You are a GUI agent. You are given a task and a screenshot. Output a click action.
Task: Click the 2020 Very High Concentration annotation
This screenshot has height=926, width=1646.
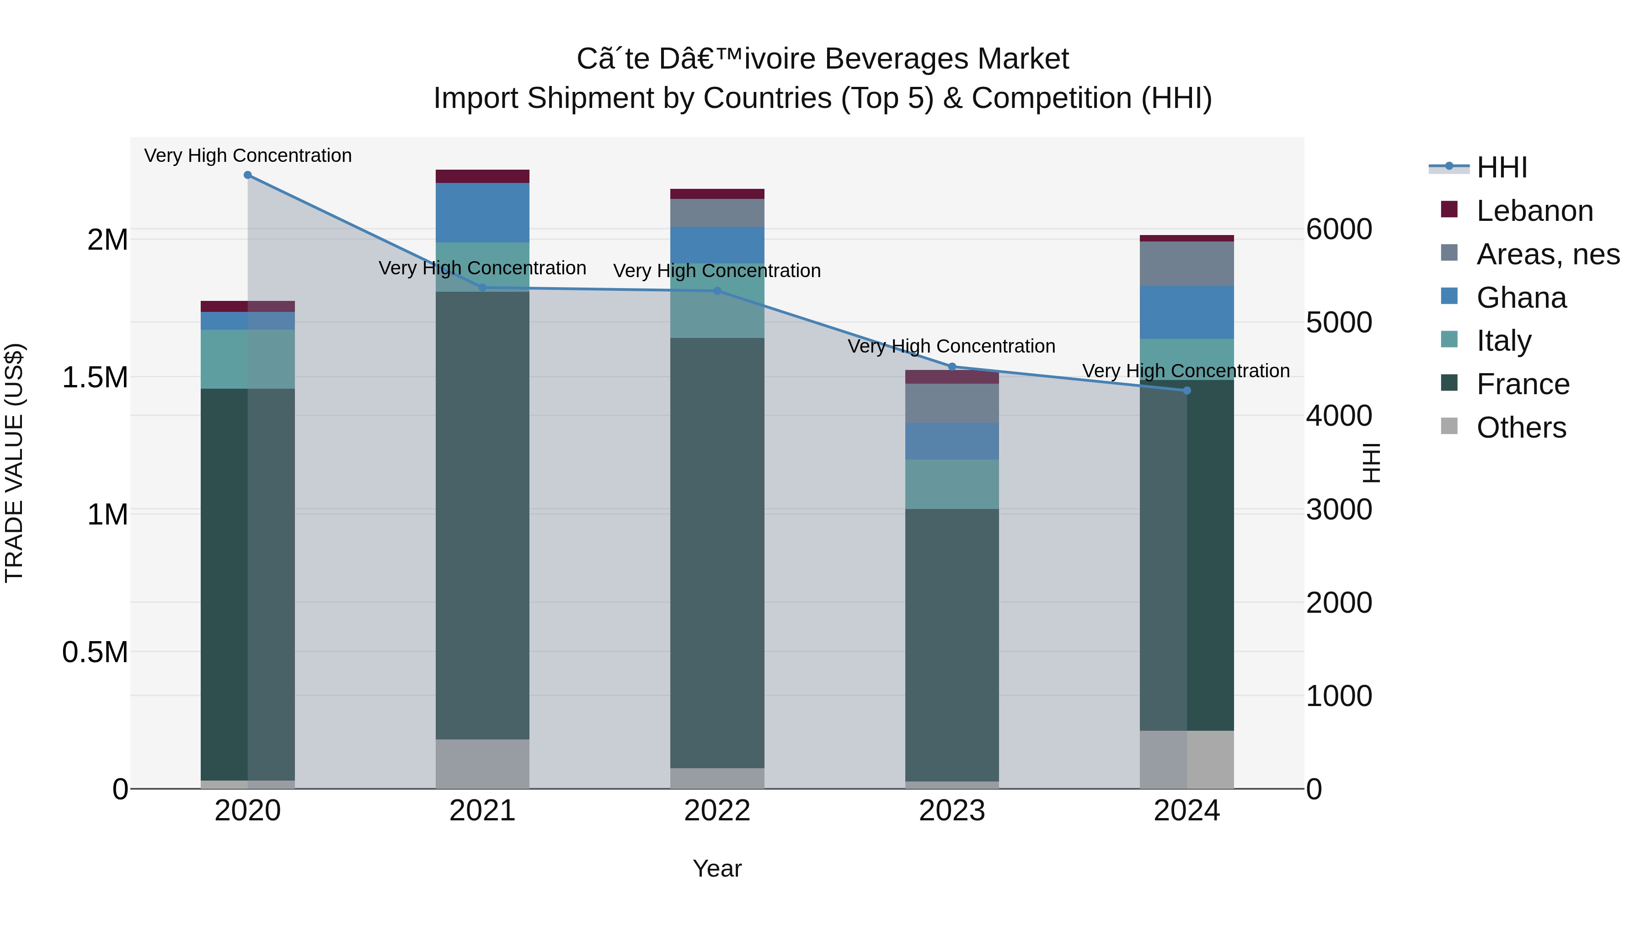tap(248, 155)
